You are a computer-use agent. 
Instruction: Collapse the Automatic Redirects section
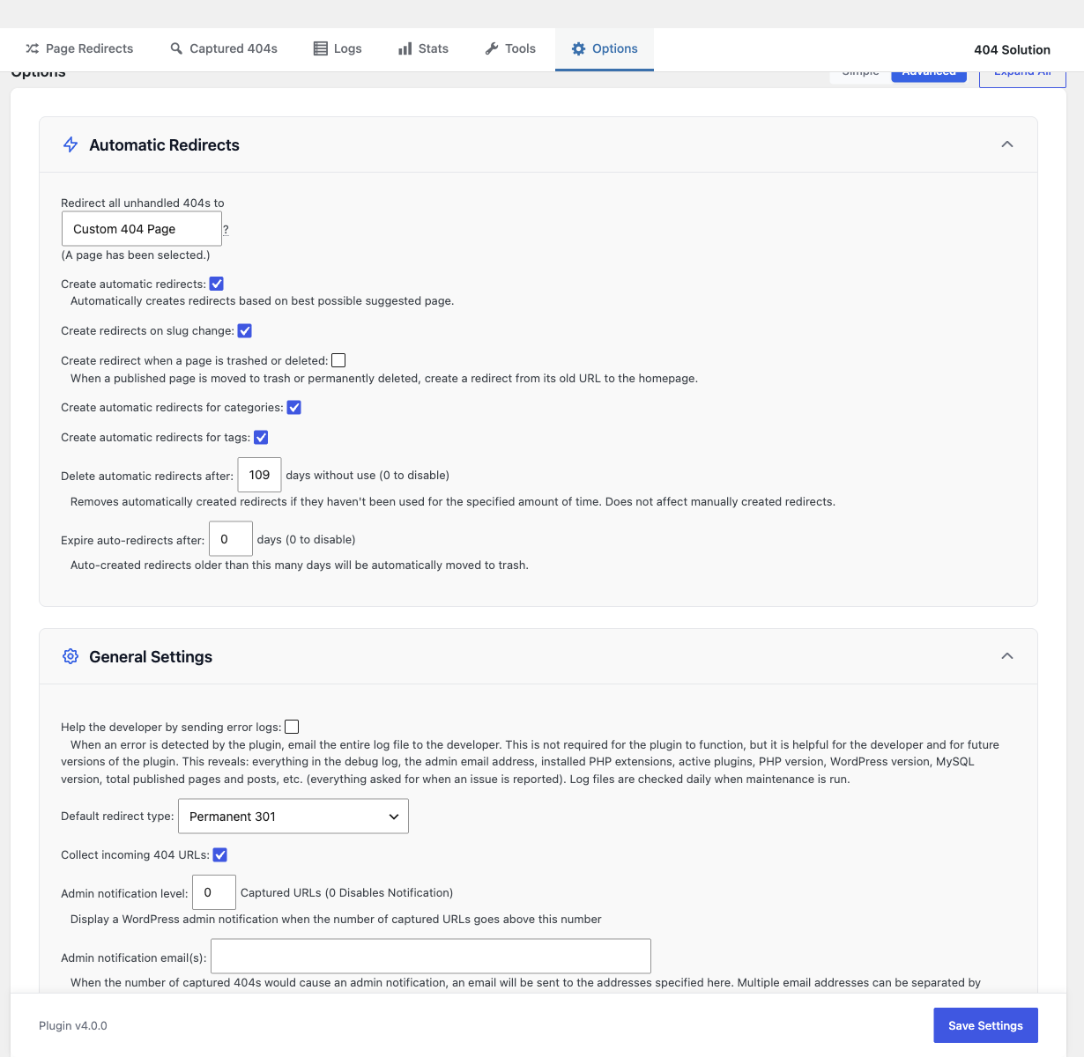pyautogui.click(x=1007, y=144)
